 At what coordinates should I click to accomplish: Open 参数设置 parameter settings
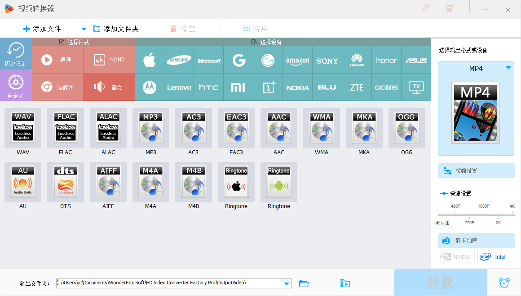point(476,170)
